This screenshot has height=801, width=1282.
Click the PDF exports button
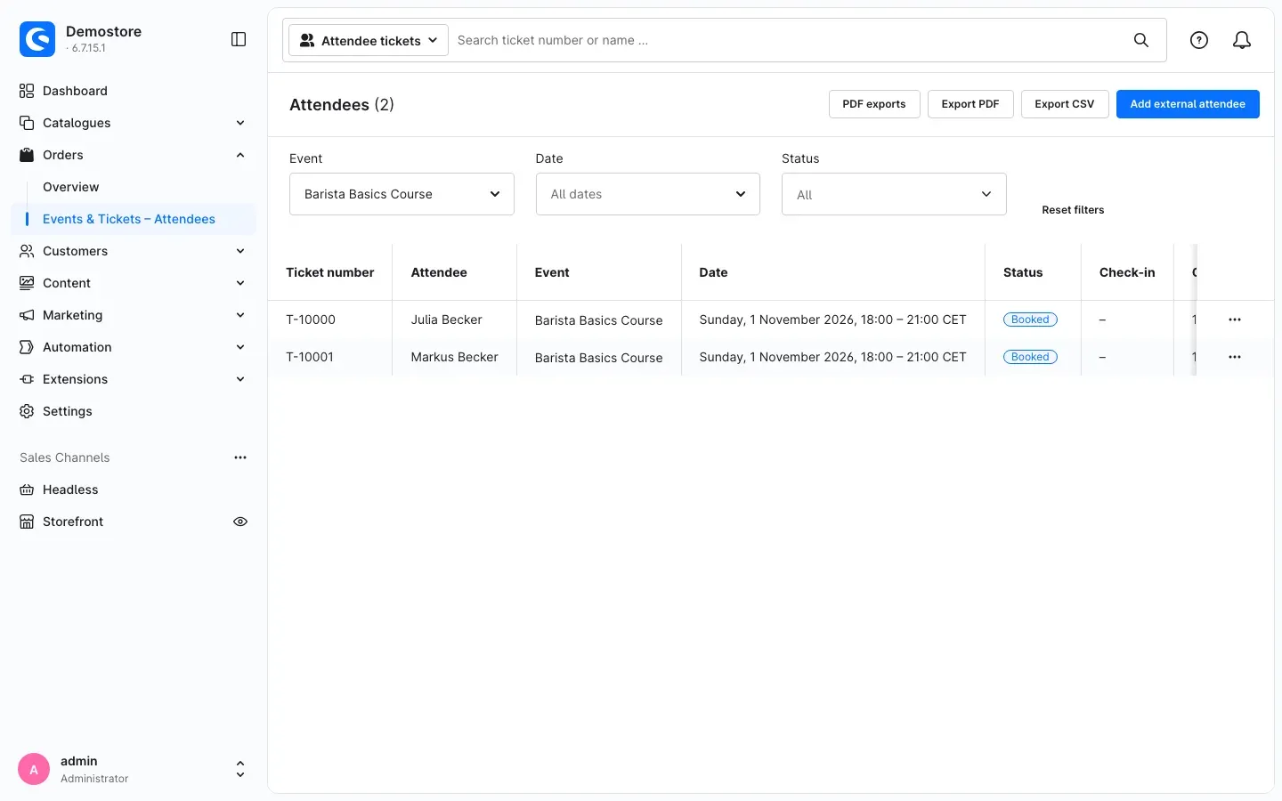click(x=874, y=104)
